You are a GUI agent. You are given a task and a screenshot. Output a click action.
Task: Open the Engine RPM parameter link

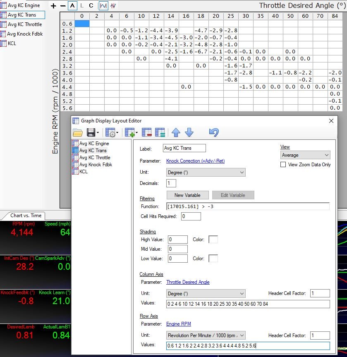(x=179, y=324)
